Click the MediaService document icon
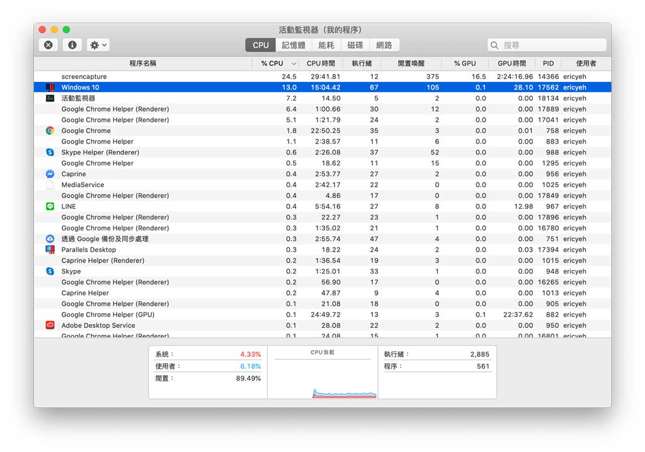Image resolution: width=645 pixels, height=452 pixels. [50, 184]
